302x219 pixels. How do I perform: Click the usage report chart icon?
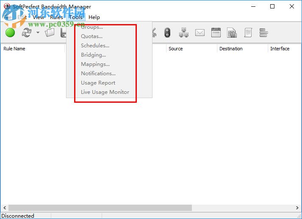232,33
